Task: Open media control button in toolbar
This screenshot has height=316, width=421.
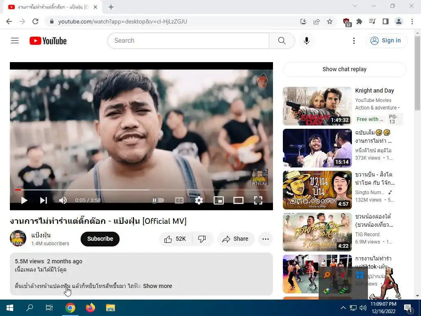Action: pyautogui.click(x=372, y=21)
